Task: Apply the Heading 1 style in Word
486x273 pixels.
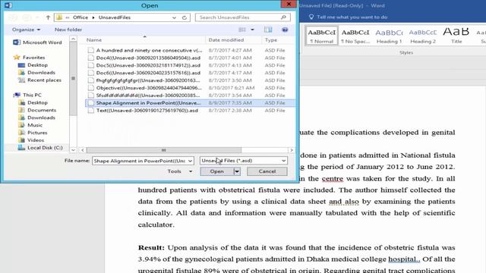Action: point(389,36)
